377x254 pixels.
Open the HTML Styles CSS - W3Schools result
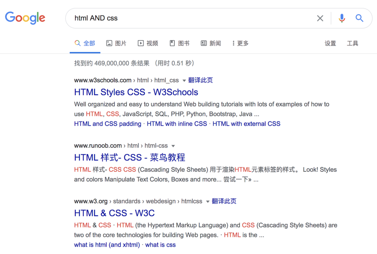[x=136, y=92]
